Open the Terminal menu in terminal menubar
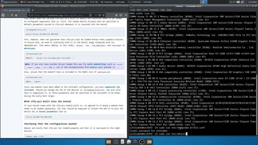Image resolution: width=258 pixels, height=145 pixels. coord(154,10)
